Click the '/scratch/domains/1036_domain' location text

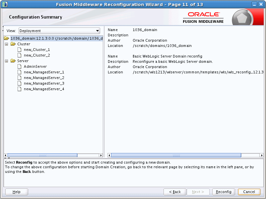point(162,46)
